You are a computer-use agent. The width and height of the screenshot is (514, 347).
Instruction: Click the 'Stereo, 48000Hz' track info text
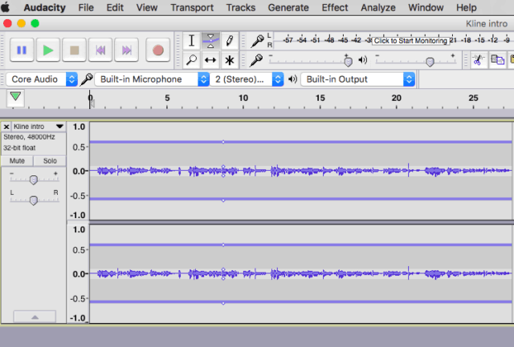tap(29, 137)
